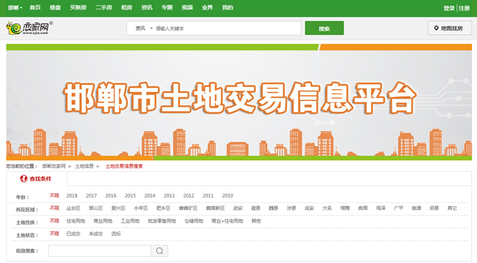Image resolution: width=477 pixels, height=263 pixels.
Task: Click the green 搜索 button
Action: [x=324, y=28]
